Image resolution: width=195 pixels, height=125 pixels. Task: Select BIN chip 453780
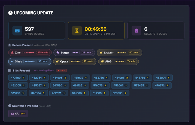pyautogui.click(x=101, y=78)
